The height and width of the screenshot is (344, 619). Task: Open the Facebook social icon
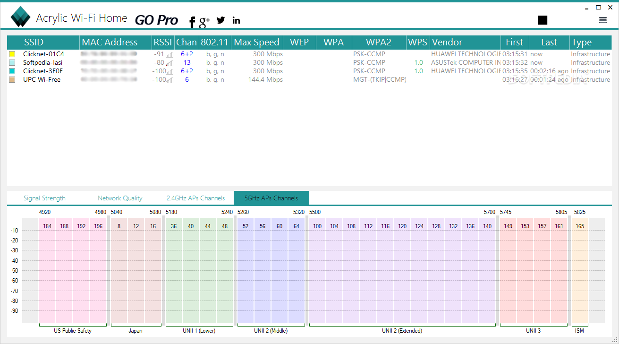coord(192,21)
